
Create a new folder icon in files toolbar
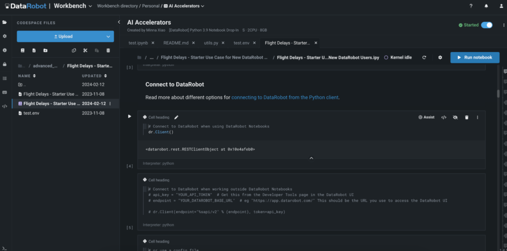click(45, 50)
